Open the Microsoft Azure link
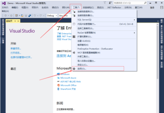Viewport: 164px width, 113px height. point(68,78)
